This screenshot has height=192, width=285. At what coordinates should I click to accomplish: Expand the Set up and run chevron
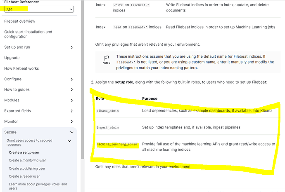(71, 47)
